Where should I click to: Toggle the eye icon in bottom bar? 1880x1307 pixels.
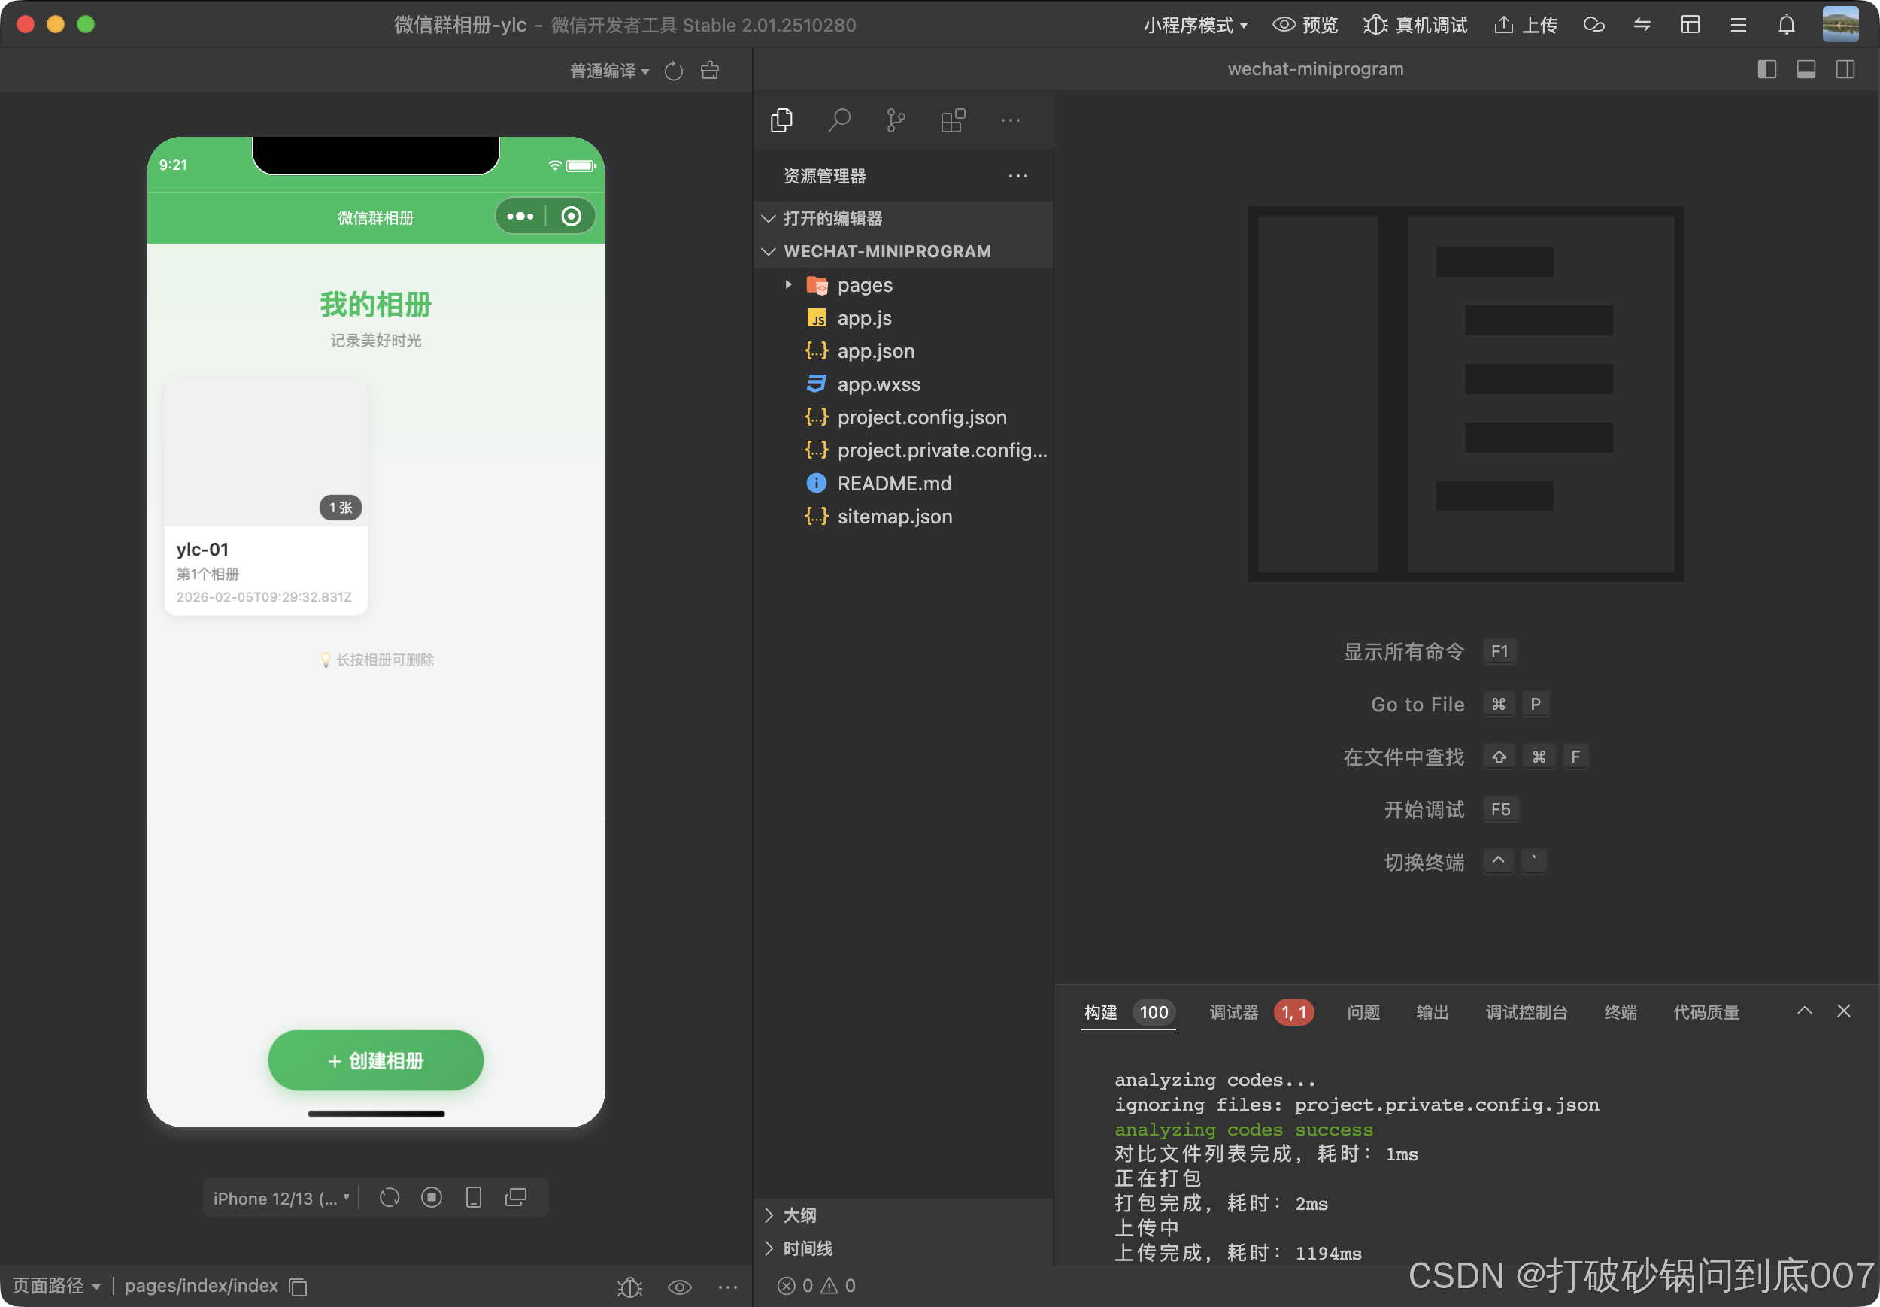pos(680,1287)
